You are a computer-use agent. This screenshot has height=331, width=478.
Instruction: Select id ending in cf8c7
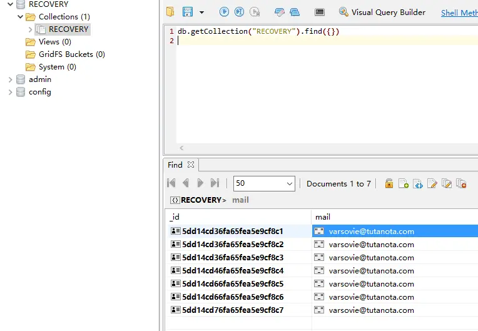pos(233,310)
